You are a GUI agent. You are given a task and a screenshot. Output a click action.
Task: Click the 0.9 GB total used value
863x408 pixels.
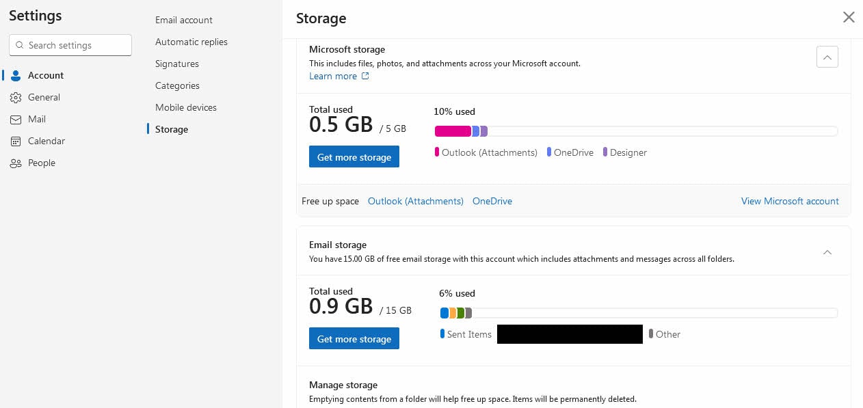coord(341,306)
